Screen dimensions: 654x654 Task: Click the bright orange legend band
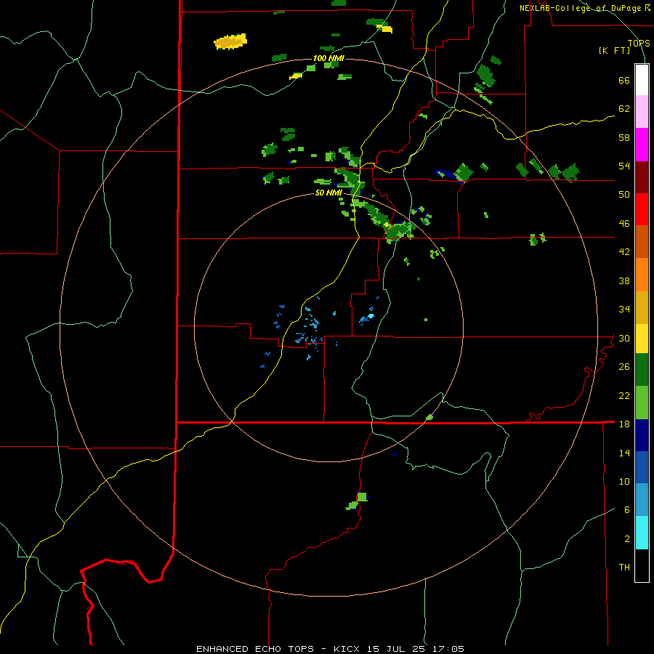click(642, 275)
